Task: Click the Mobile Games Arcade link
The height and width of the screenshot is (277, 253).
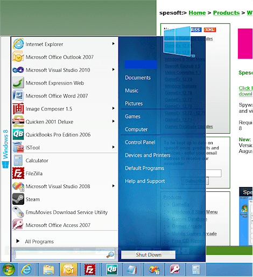Action: [194, 233]
